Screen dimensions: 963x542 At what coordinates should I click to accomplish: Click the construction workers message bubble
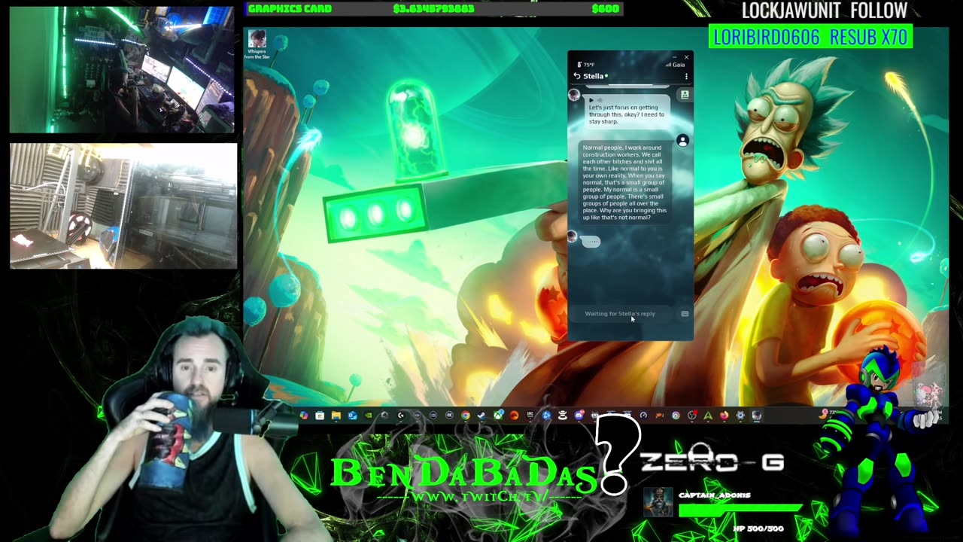624,182
